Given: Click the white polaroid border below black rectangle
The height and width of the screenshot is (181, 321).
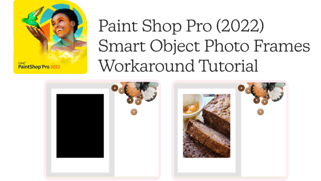Looking at the screenshot, I should [x=80, y=165].
